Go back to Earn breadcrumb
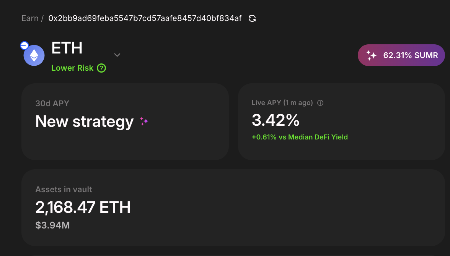Image resolution: width=450 pixels, height=256 pixels. point(30,18)
